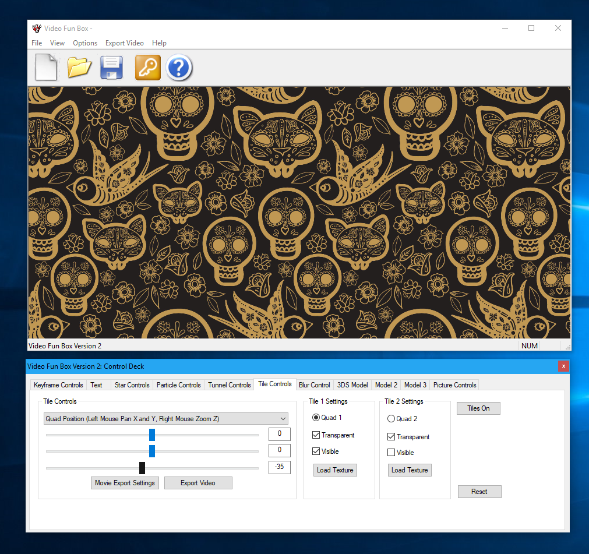Image resolution: width=589 pixels, height=554 pixels.
Task: Click the Control Deck title bar text
Action: click(x=86, y=366)
